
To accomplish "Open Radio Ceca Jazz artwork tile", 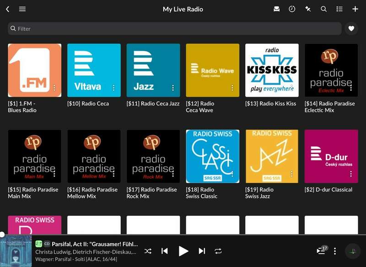I will tap(153, 70).
